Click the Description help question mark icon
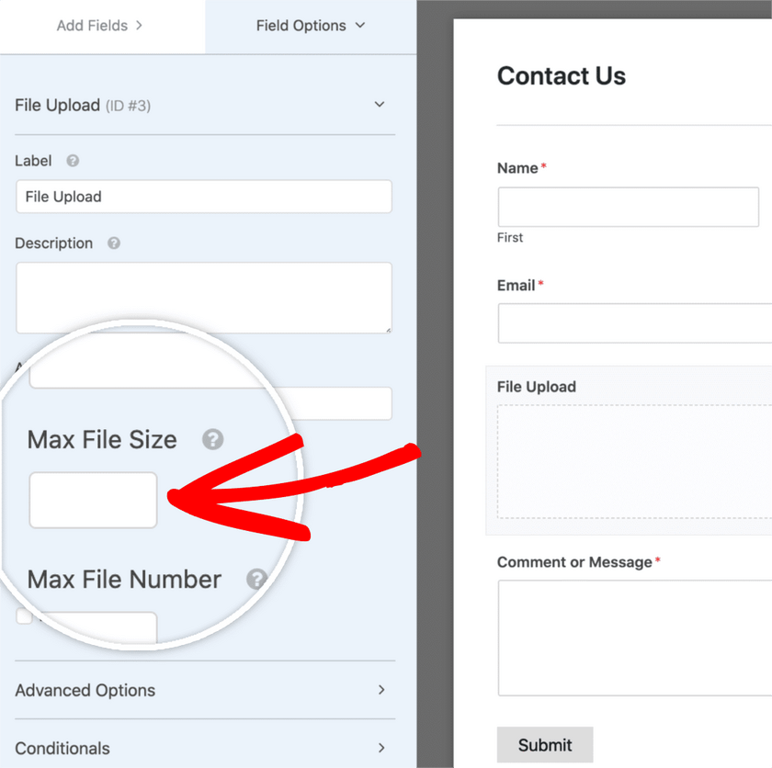 click(x=114, y=243)
